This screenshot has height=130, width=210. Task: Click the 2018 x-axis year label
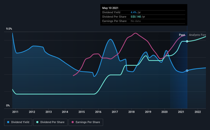tap(131, 112)
